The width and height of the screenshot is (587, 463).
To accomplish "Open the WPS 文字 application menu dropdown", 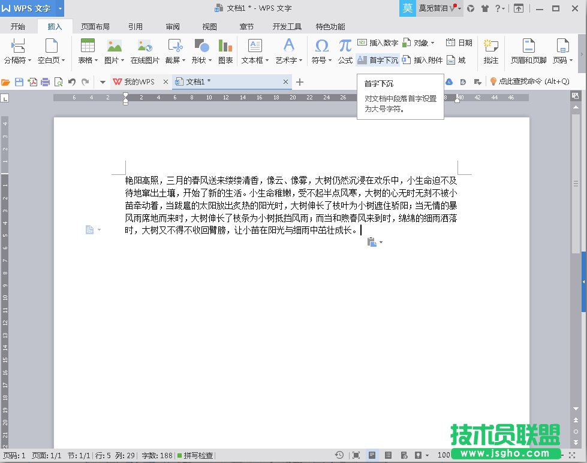I will click(x=61, y=8).
